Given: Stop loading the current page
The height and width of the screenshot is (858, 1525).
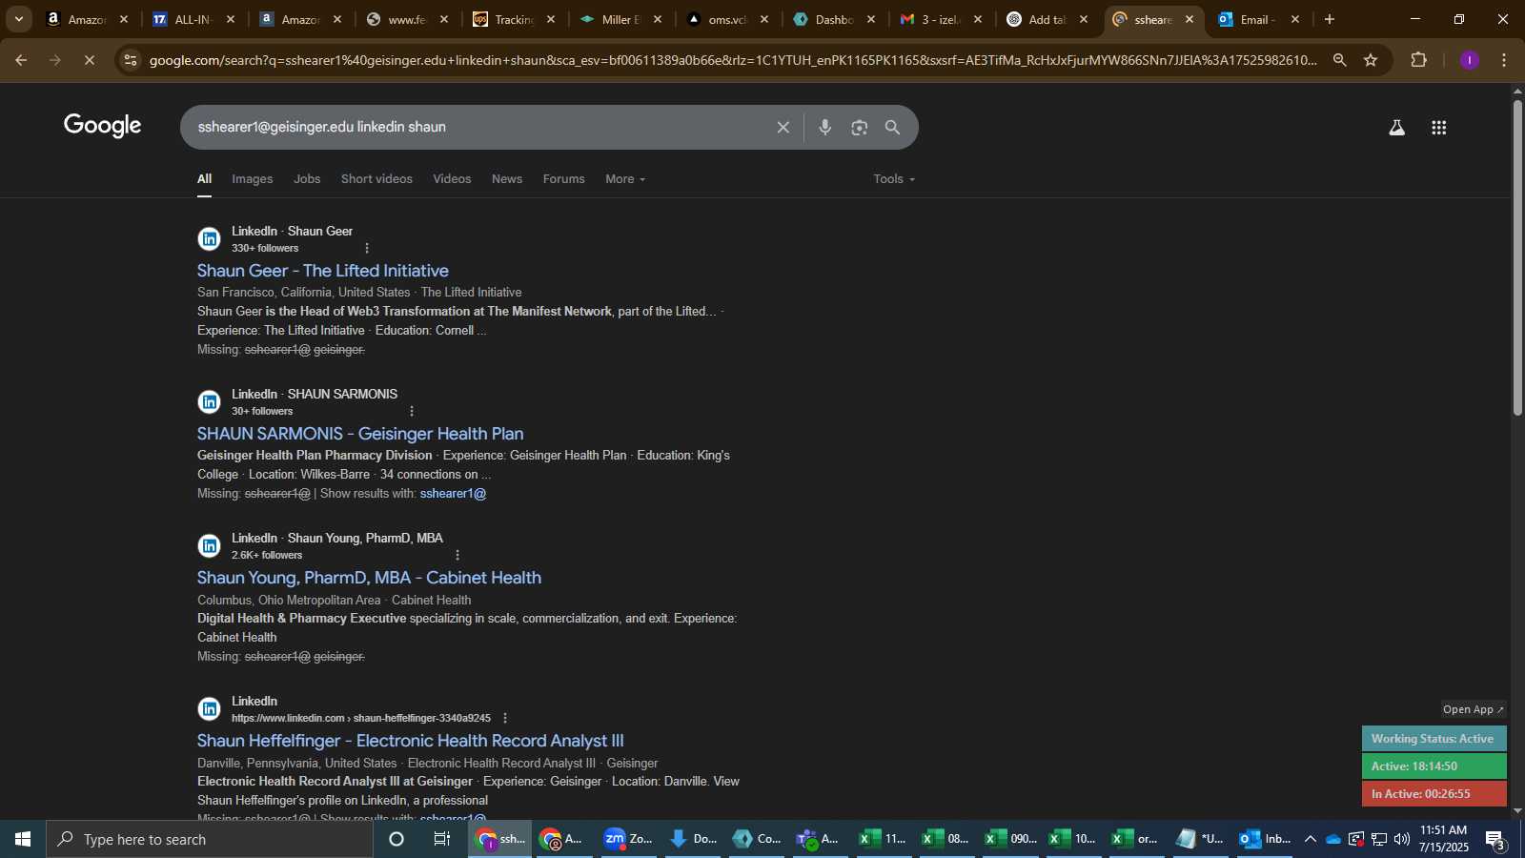Looking at the screenshot, I should 89,60.
